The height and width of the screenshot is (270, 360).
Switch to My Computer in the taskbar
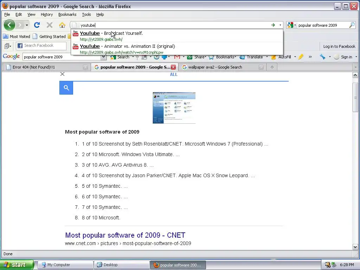pyautogui.click(x=65, y=265)
